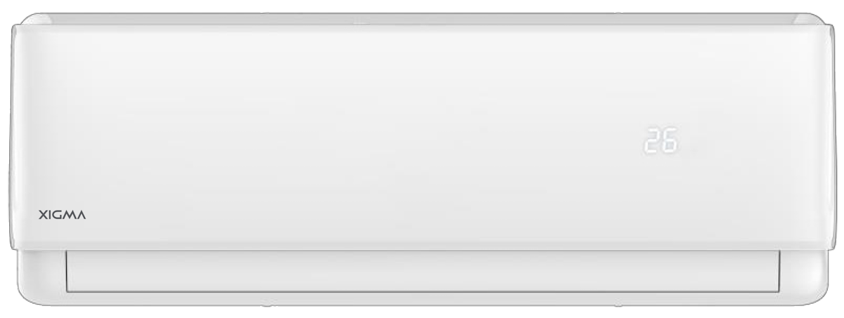Select the digit 6 on the LED display
The width and height of the screenshot is (844, 318).
(x=669, y=142)
